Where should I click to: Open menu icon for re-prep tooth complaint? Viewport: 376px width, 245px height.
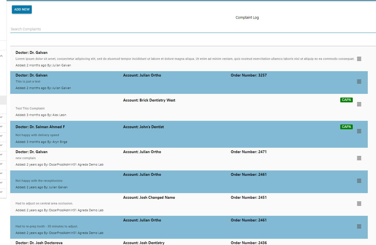[x=359, y=227]
